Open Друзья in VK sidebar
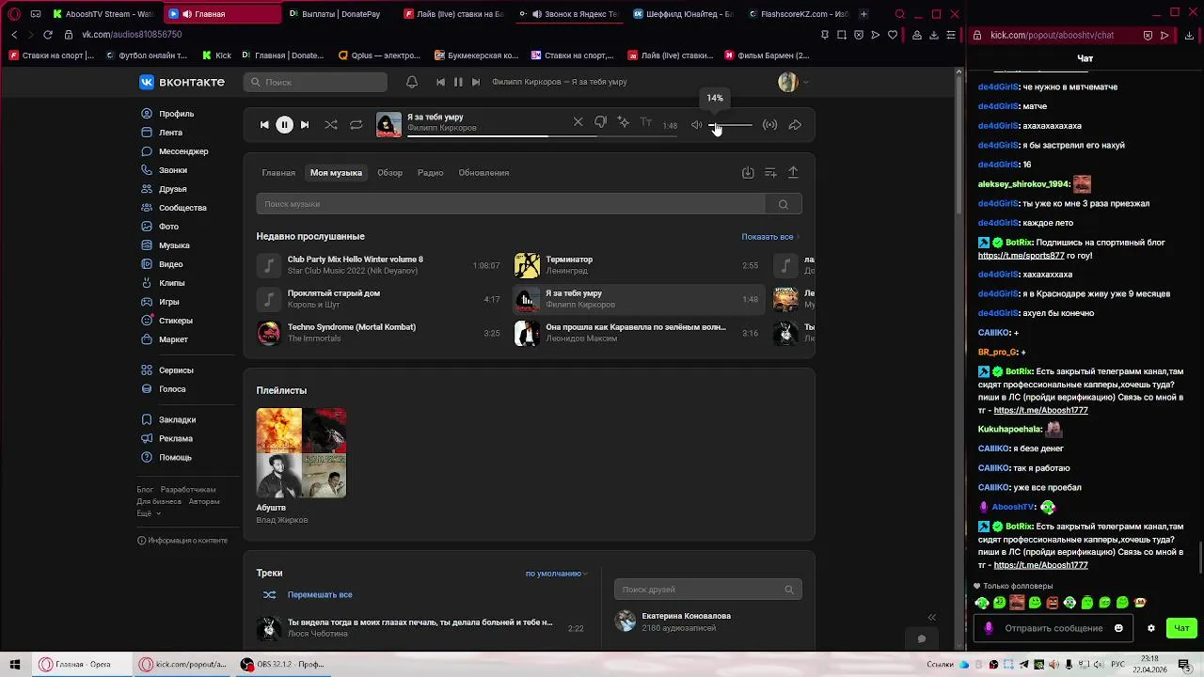The image size is (1204, 677). (x=173, y=189)
